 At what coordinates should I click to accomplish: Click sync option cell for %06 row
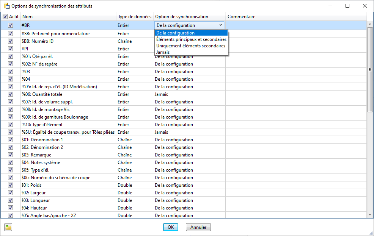coord(189,94)
